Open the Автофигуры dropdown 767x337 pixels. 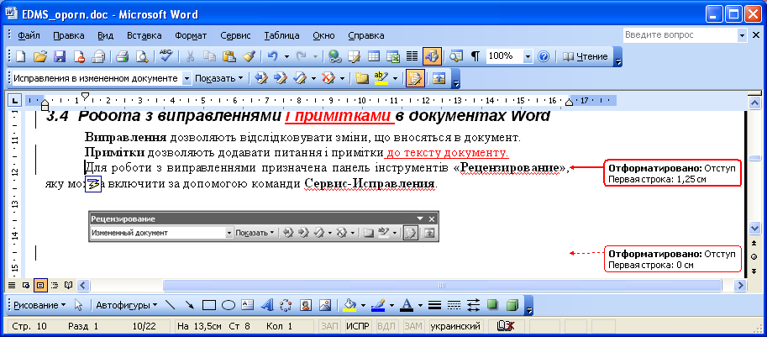[127, 306]
